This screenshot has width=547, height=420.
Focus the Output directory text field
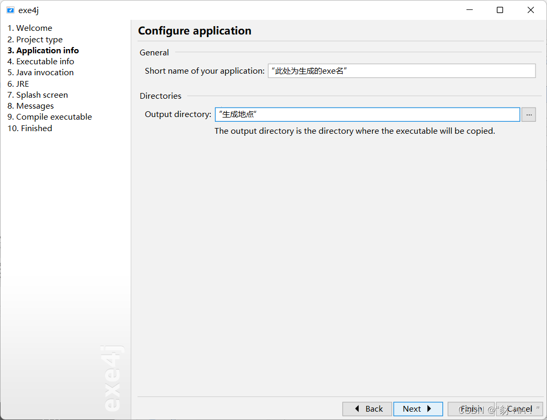pos(367,115)
